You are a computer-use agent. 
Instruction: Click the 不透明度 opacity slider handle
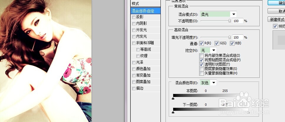click(230, 21)
